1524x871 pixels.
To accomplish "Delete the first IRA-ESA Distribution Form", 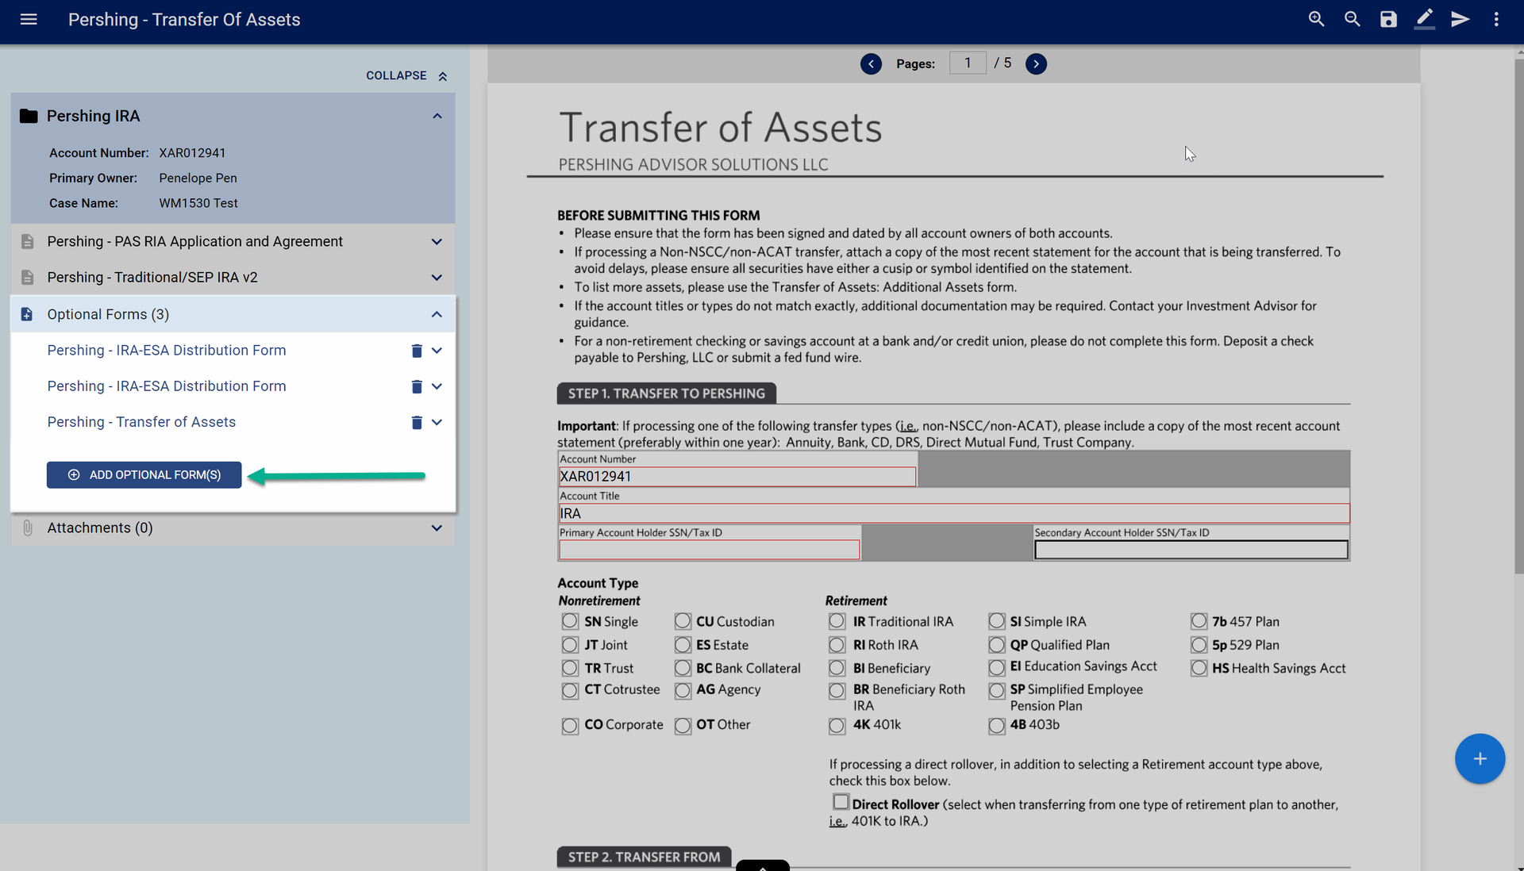I will pos(417,351).
